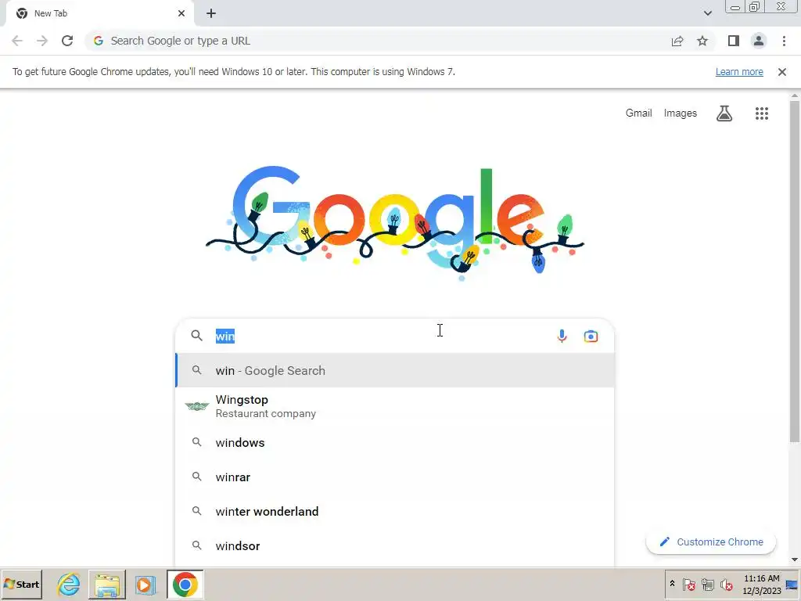Open the tab search dropdown arrow
801x601 pixels.
[707, 13]
